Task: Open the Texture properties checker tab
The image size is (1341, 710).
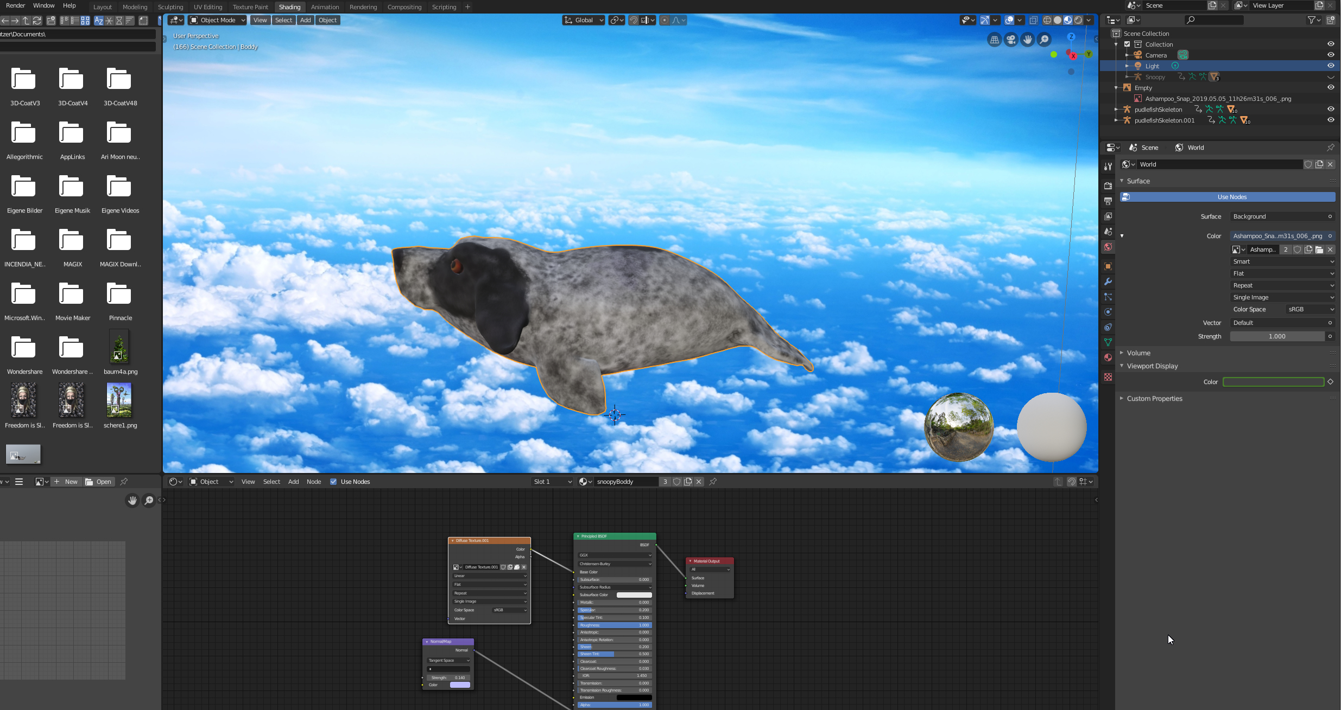Action: coord(1108,377)
